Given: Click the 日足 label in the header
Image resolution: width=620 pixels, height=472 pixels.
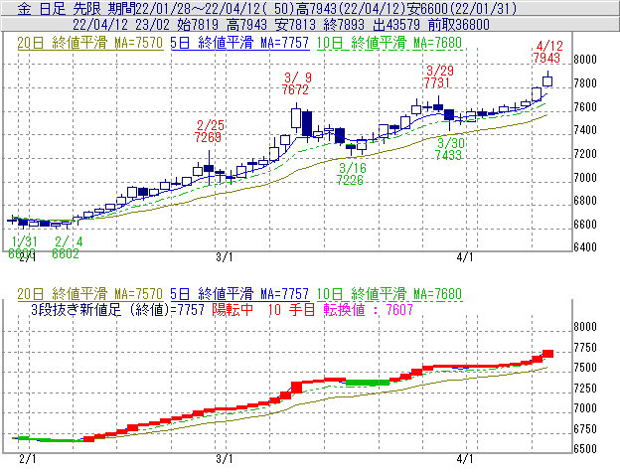Looking at the screenshot, I should [x=53, y=9].
